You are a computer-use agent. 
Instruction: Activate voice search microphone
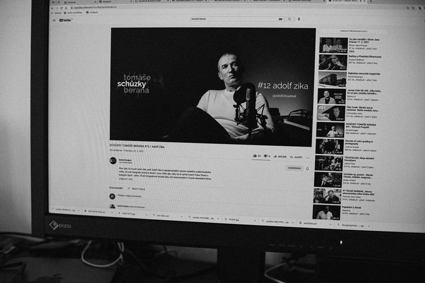click(299, 19)
